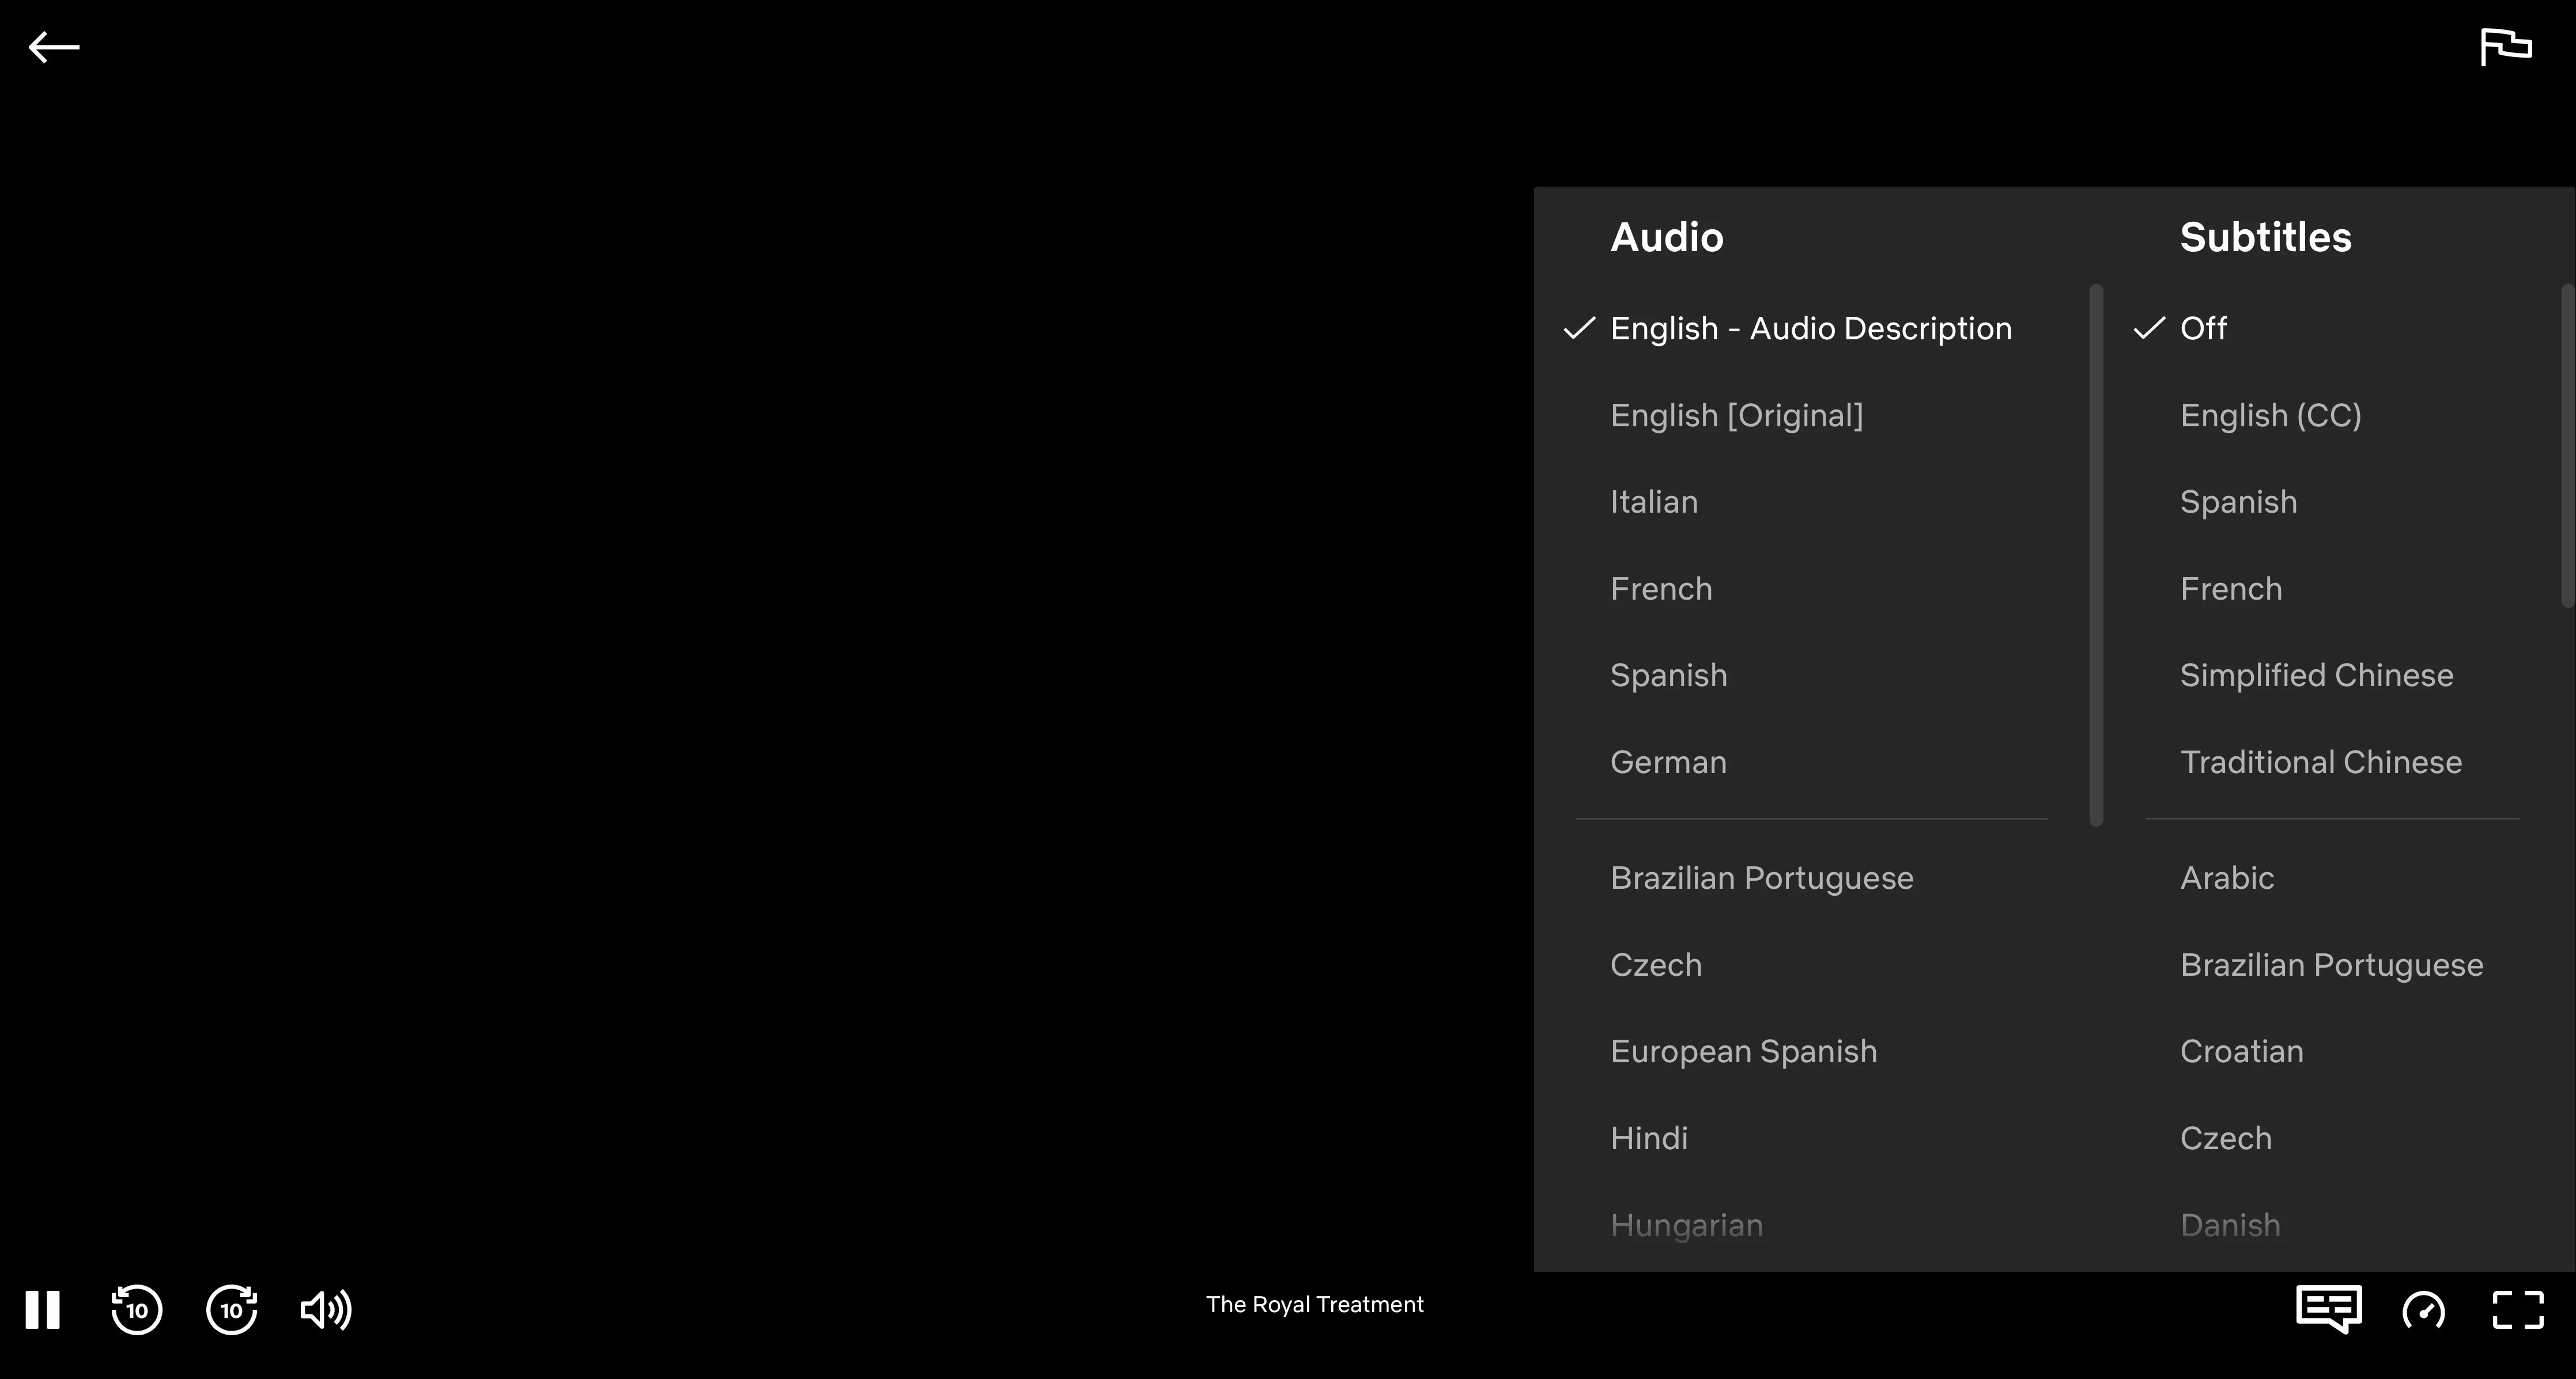Skip forward 10 seconds
2576x1379 pixels.
click(x=231, y=1310)
